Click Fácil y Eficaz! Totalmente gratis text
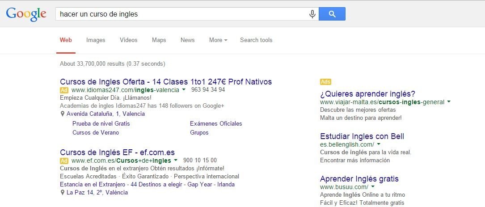The image size is (485, 207). click(x=362, y=203)
